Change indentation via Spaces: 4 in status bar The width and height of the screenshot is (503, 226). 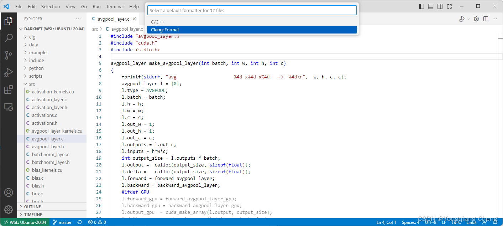coord(410,222)
